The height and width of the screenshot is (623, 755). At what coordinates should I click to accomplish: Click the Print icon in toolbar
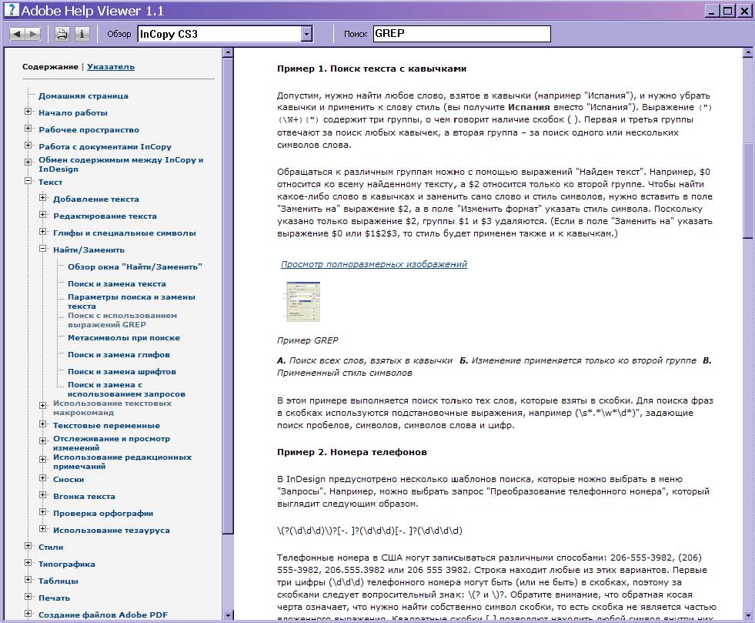(x=62, y=34)
